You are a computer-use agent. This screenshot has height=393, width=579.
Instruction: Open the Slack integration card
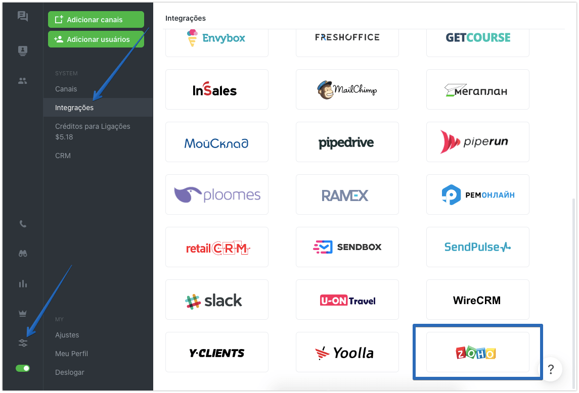click(x=217, y=300)
